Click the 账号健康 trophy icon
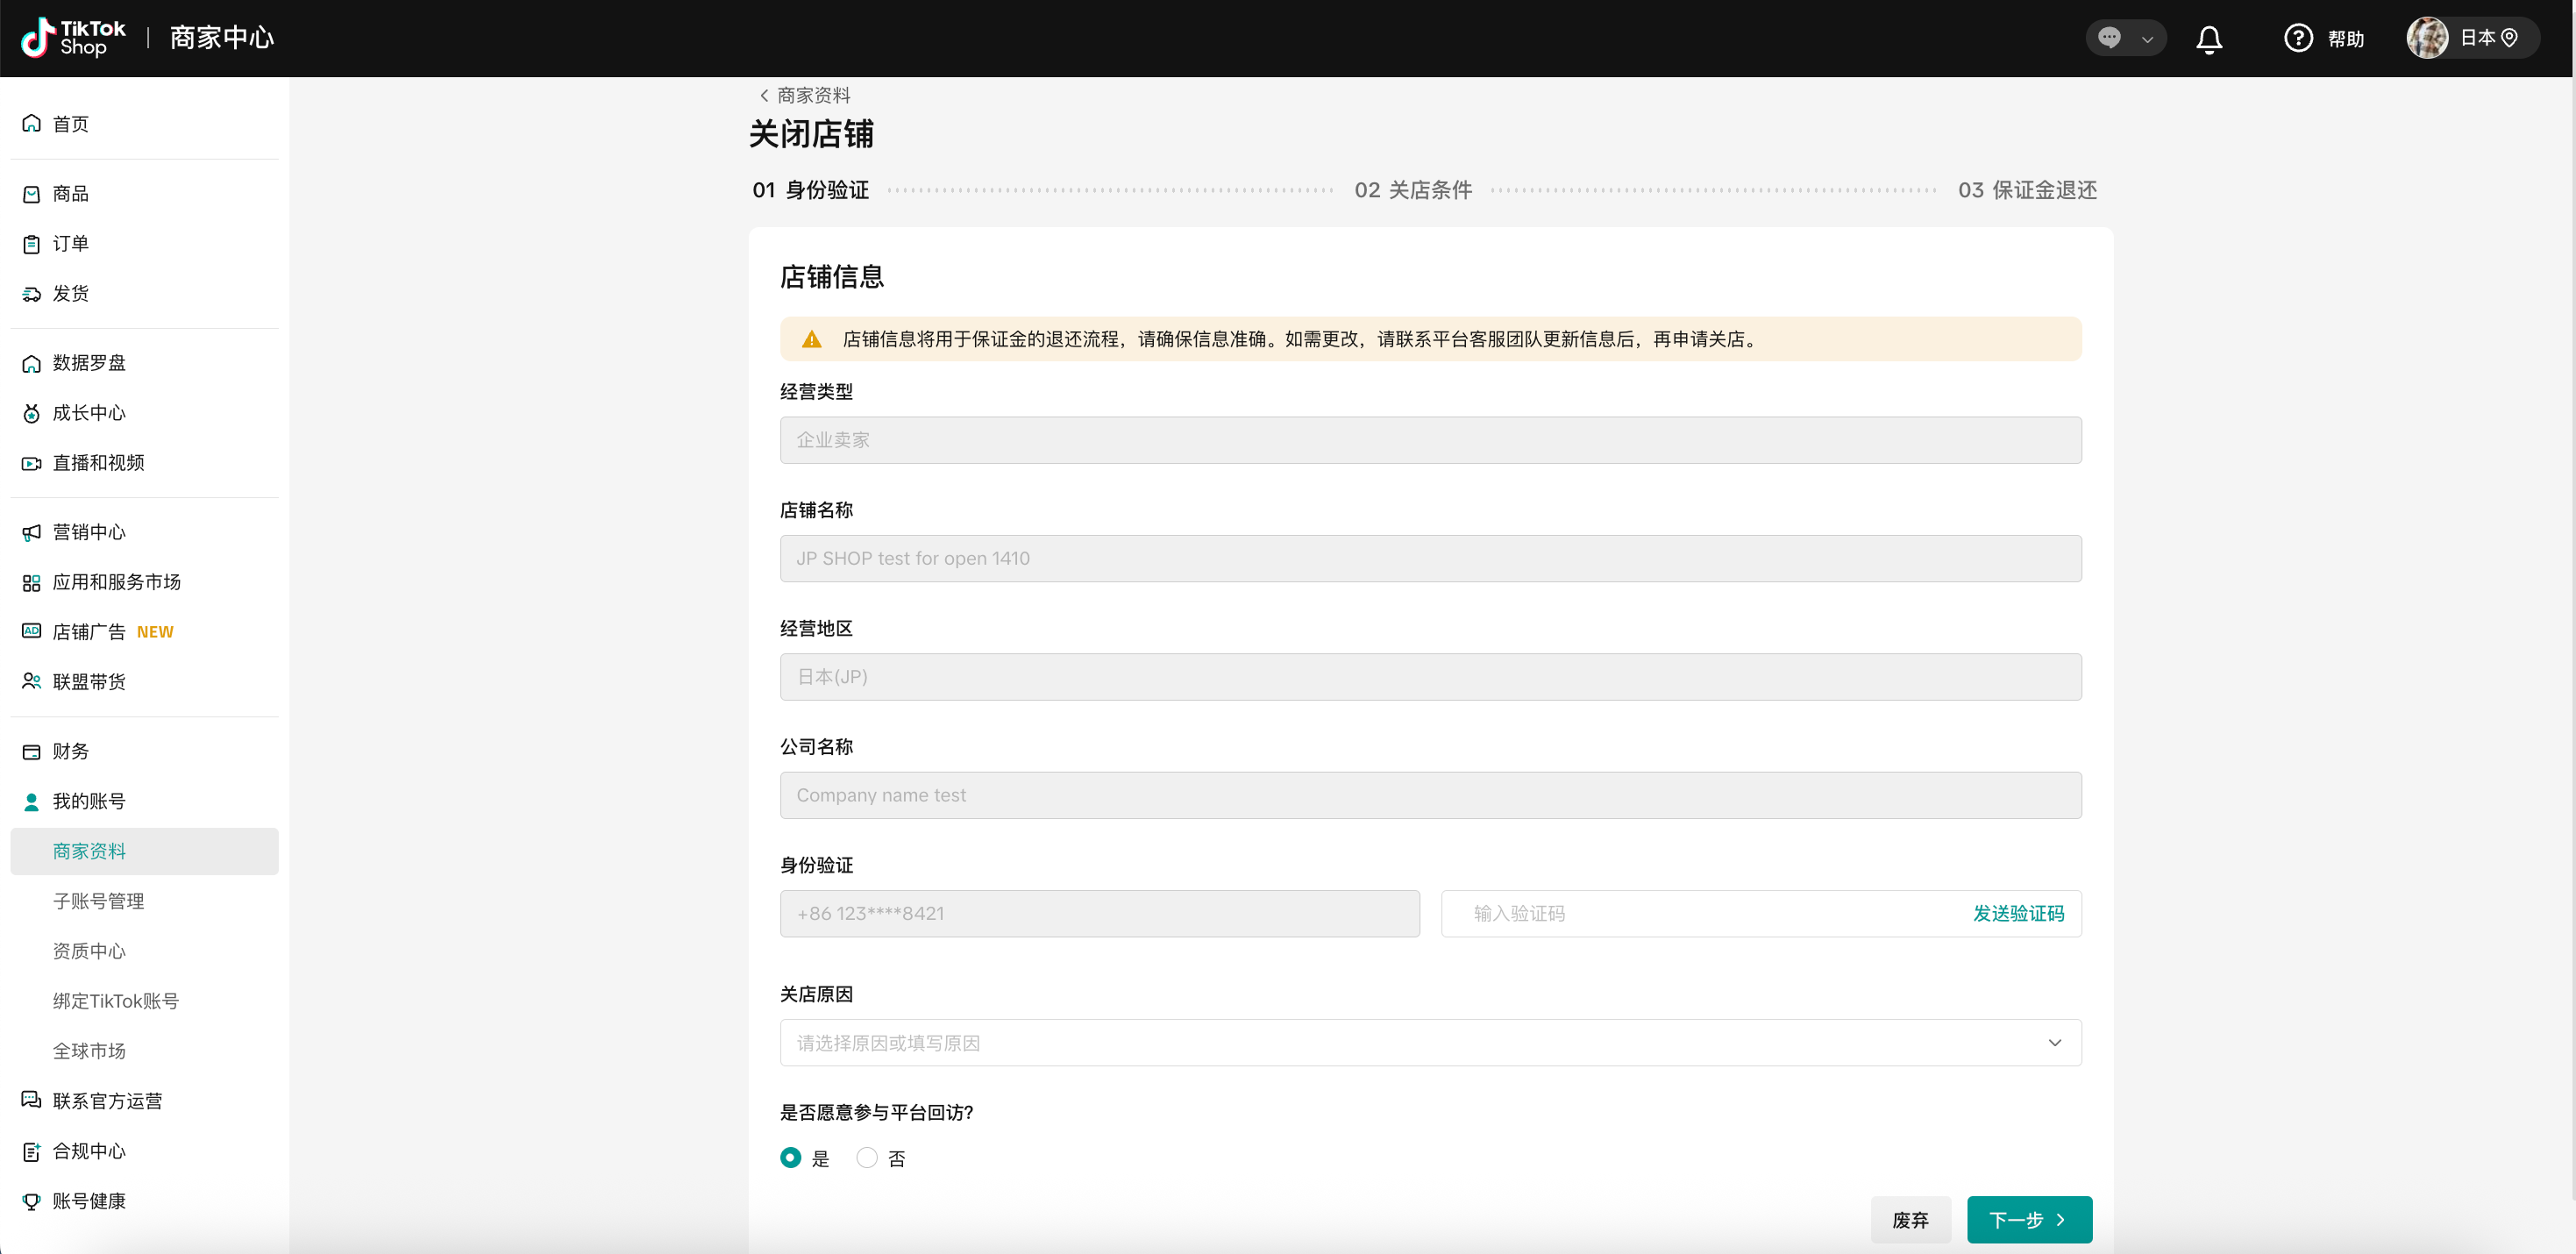The width and height of the screenshot is (2576, 1254). (31, 1201)
